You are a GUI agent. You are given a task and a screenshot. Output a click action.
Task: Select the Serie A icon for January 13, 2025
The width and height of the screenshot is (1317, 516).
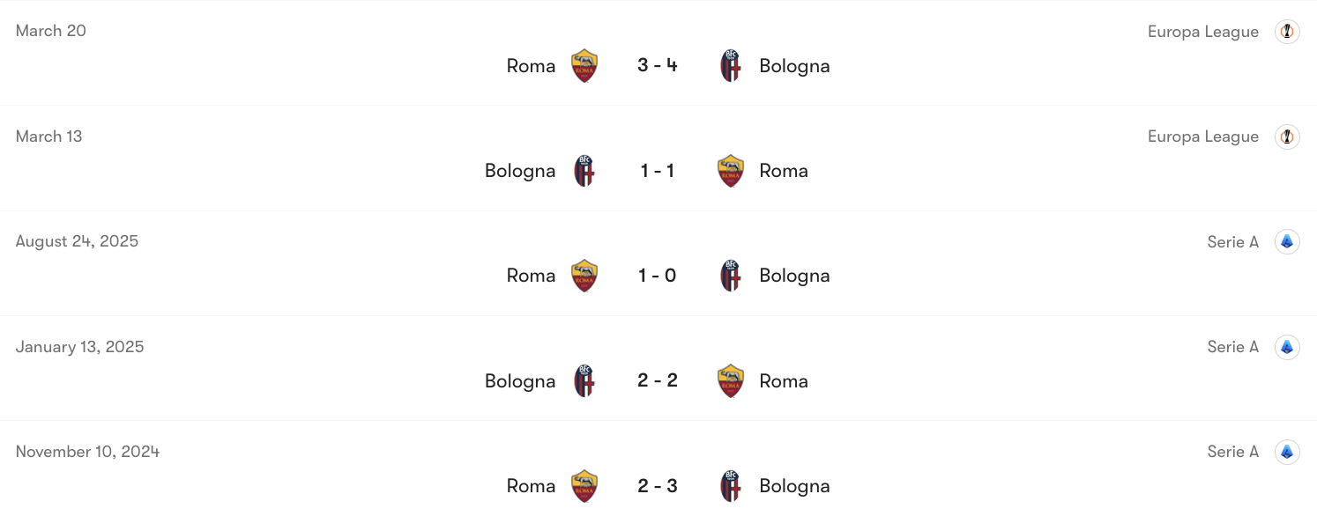[1287, 346]
